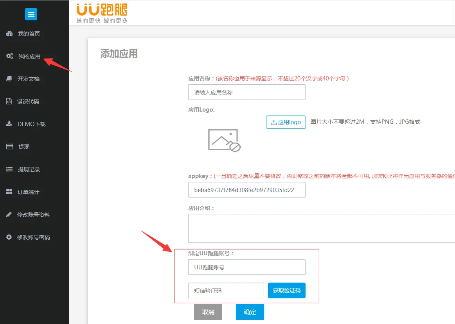Focus the 短信验证码 input field
This screenshot has height=324, width=455.
[x=226, y=290]
